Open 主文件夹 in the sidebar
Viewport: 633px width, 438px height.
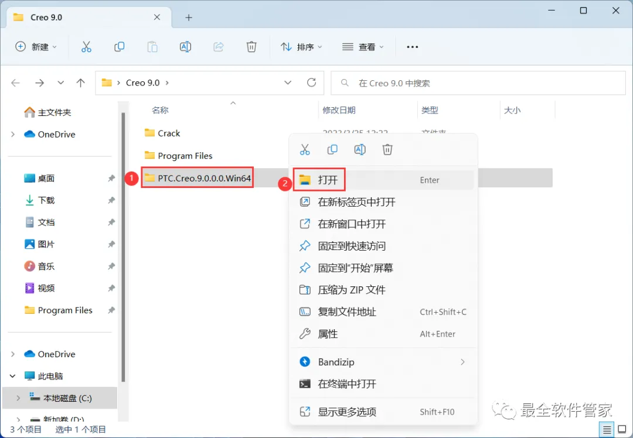coord(47,112)
